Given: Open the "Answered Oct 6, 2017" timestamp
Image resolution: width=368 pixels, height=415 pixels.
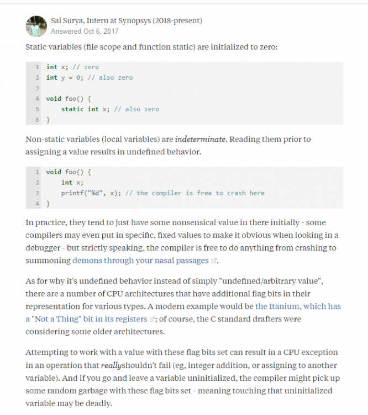Looking at the screenshot, I should pyautogui.click(x=85, y=31).
